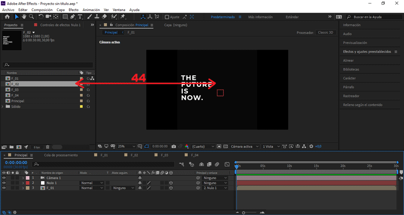Select the Predeterminado workspace
Viewport: 404px width, 215px height.
tap(223, 17)
